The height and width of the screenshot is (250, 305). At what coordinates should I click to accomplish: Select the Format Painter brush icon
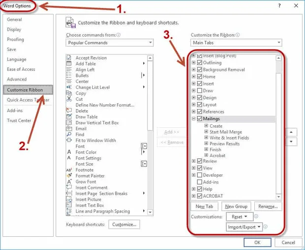(x=69, y=176)
